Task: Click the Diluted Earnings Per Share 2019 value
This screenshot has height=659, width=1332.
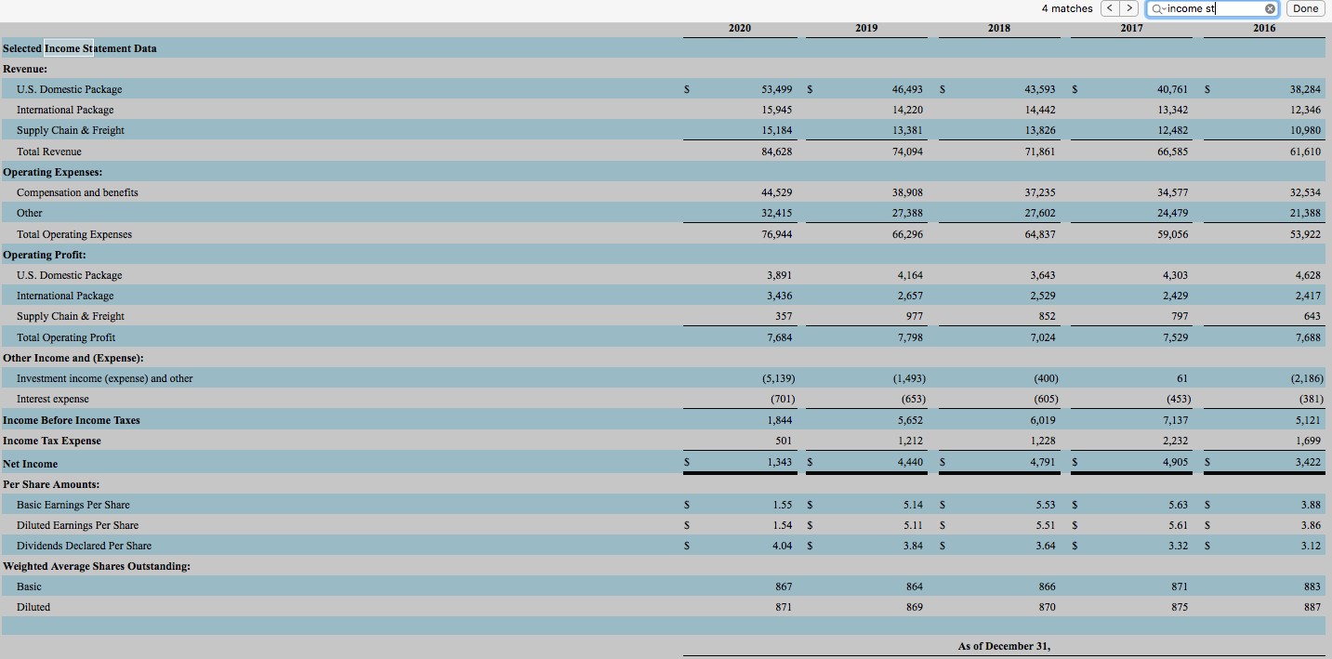Action: [x=911, y=524]
